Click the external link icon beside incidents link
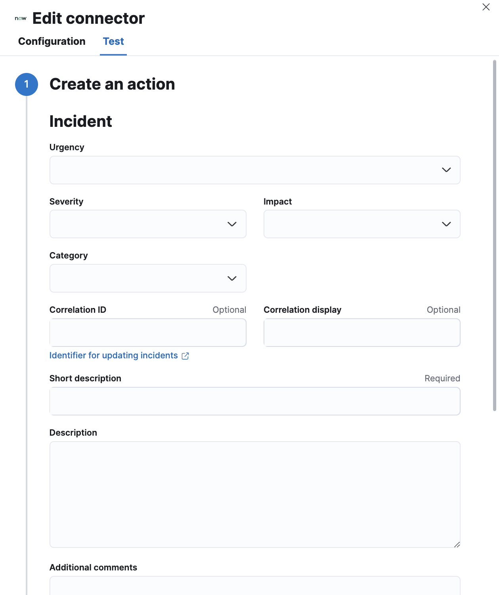Image resolution: width=499 pixels, height=595 pixels. coord(185,356)
